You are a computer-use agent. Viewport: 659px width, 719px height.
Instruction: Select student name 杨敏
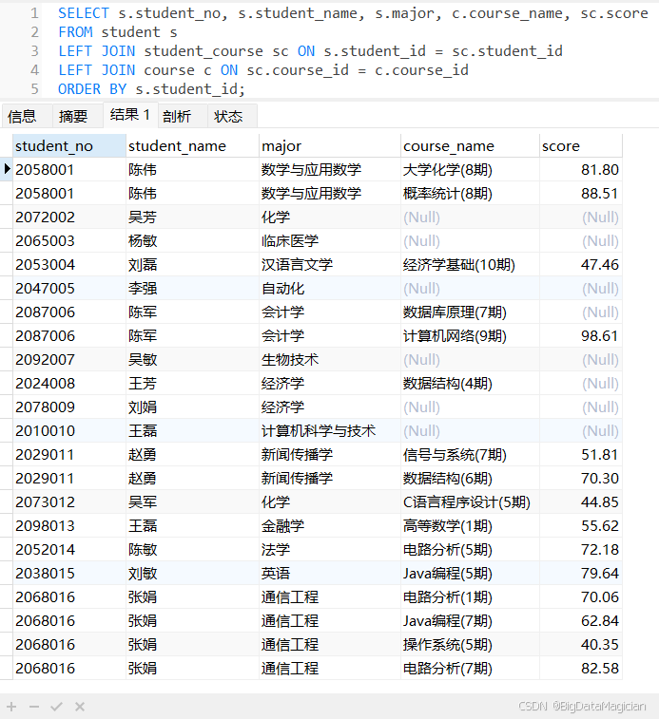(x=192, y=240)
